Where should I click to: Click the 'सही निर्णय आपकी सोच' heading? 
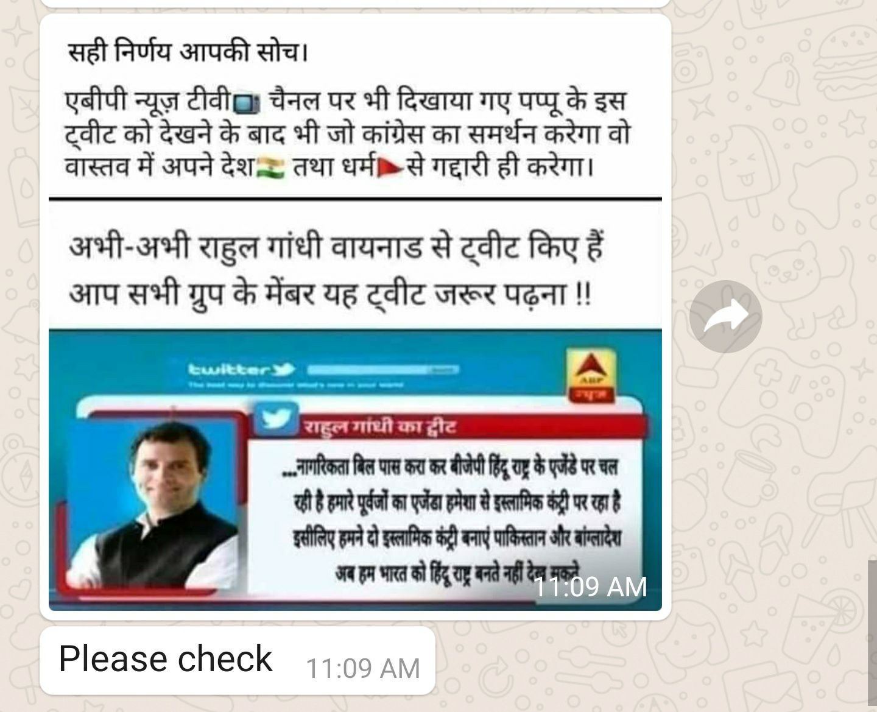point(188,54)
